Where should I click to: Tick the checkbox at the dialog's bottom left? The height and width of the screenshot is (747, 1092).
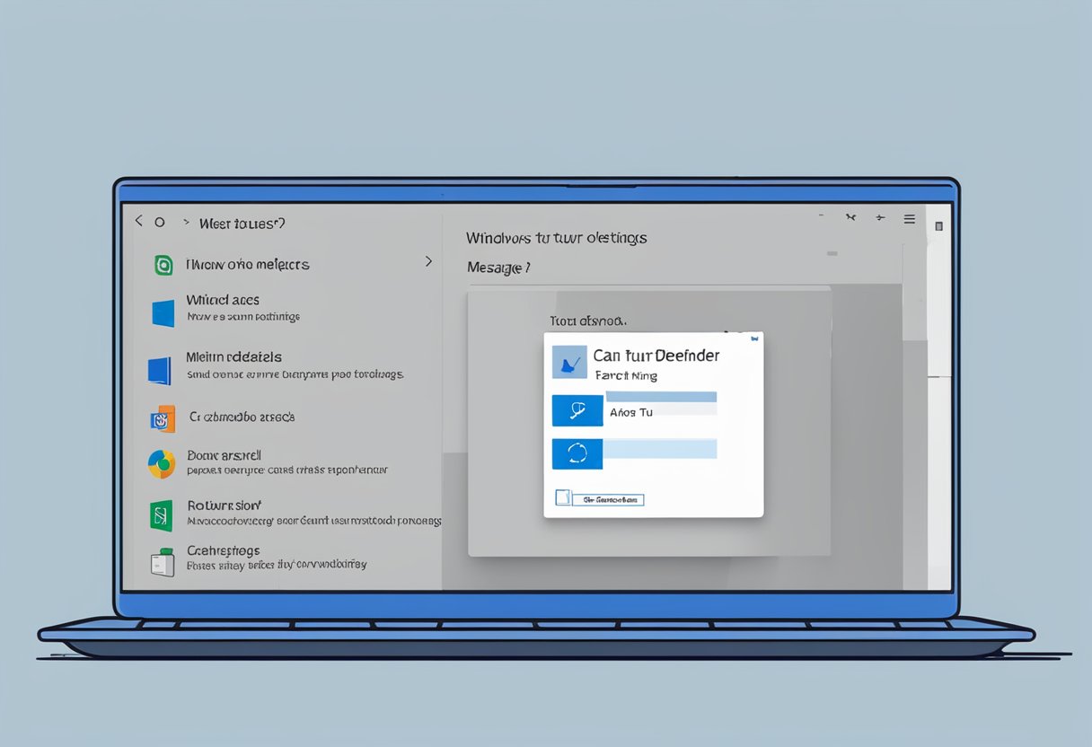point(563,497)
